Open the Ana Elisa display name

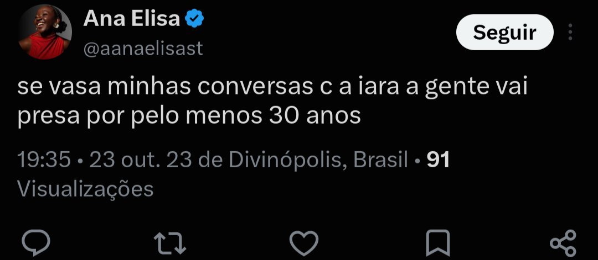[132, 18]
